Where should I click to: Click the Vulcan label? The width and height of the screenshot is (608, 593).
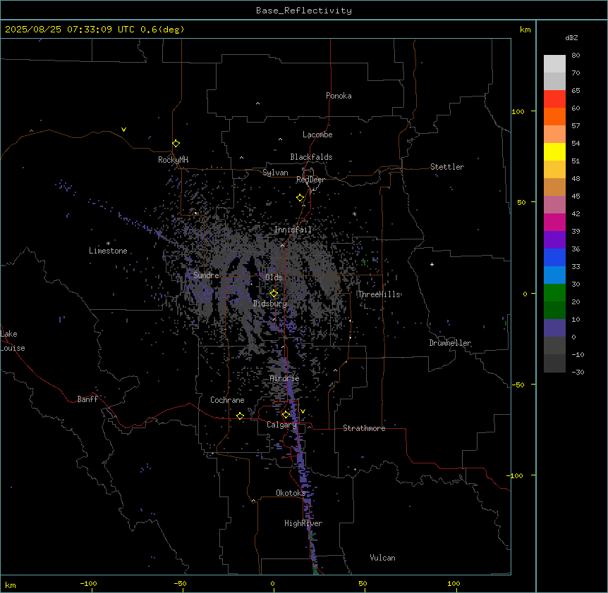click(x=383, y=558)
